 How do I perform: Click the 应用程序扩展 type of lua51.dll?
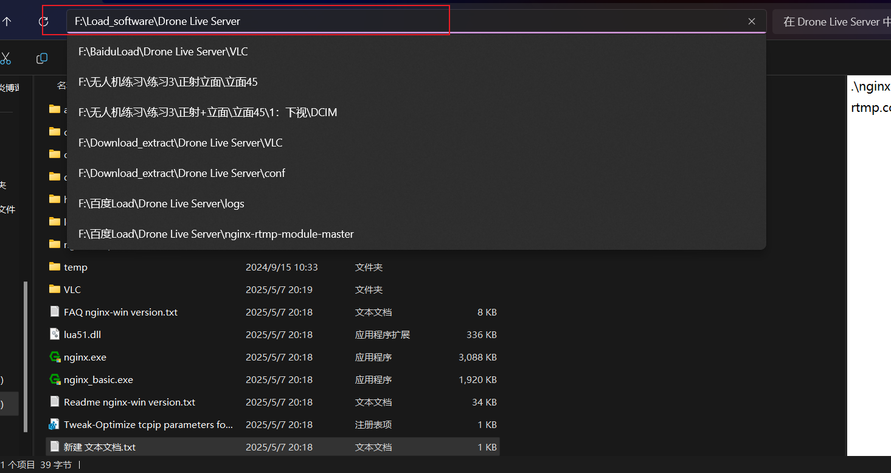[x=383, y=334]
